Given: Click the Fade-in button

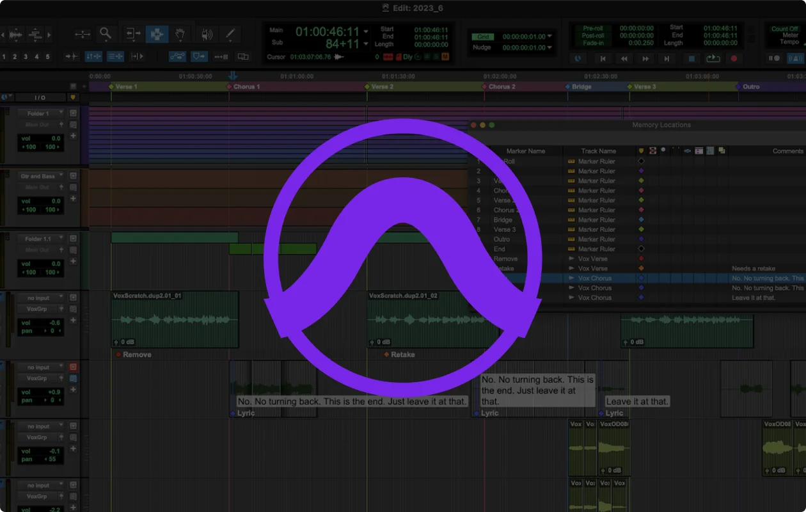Looking at the screenshot, I should click(x=594, y=44).
